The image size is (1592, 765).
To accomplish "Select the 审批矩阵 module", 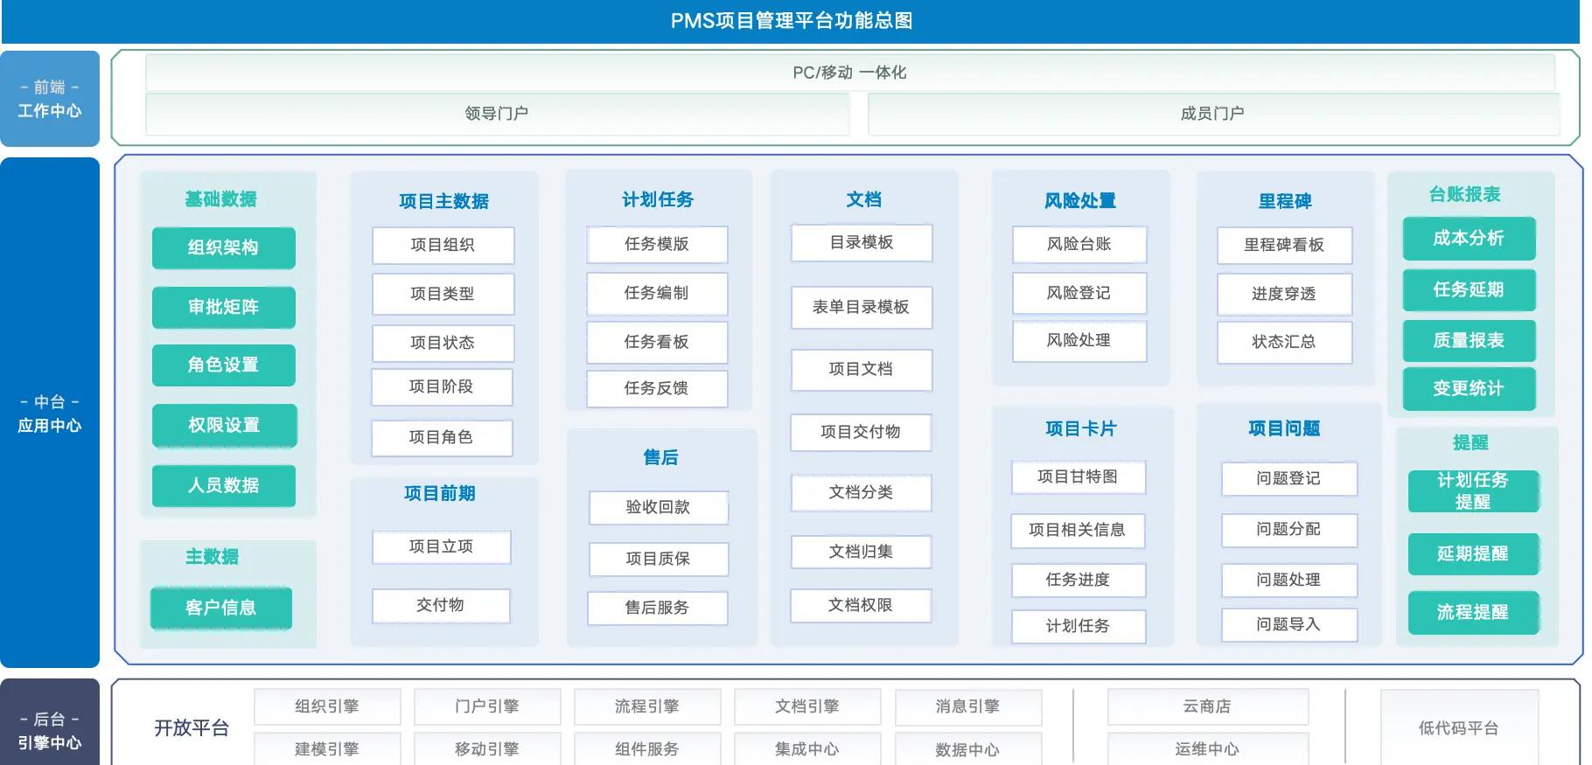I will pyautogui.click(x=223, y=307).
